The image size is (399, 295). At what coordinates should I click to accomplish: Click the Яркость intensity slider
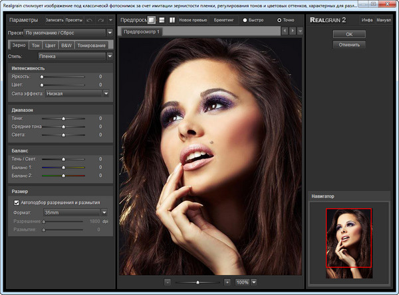(x=62, y=77)
